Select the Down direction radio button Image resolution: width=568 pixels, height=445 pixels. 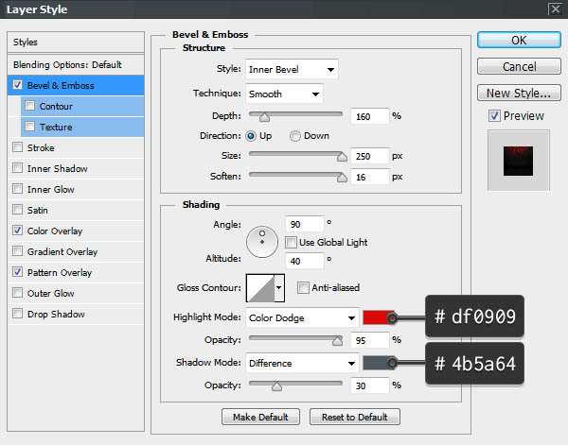pos(296,136)
